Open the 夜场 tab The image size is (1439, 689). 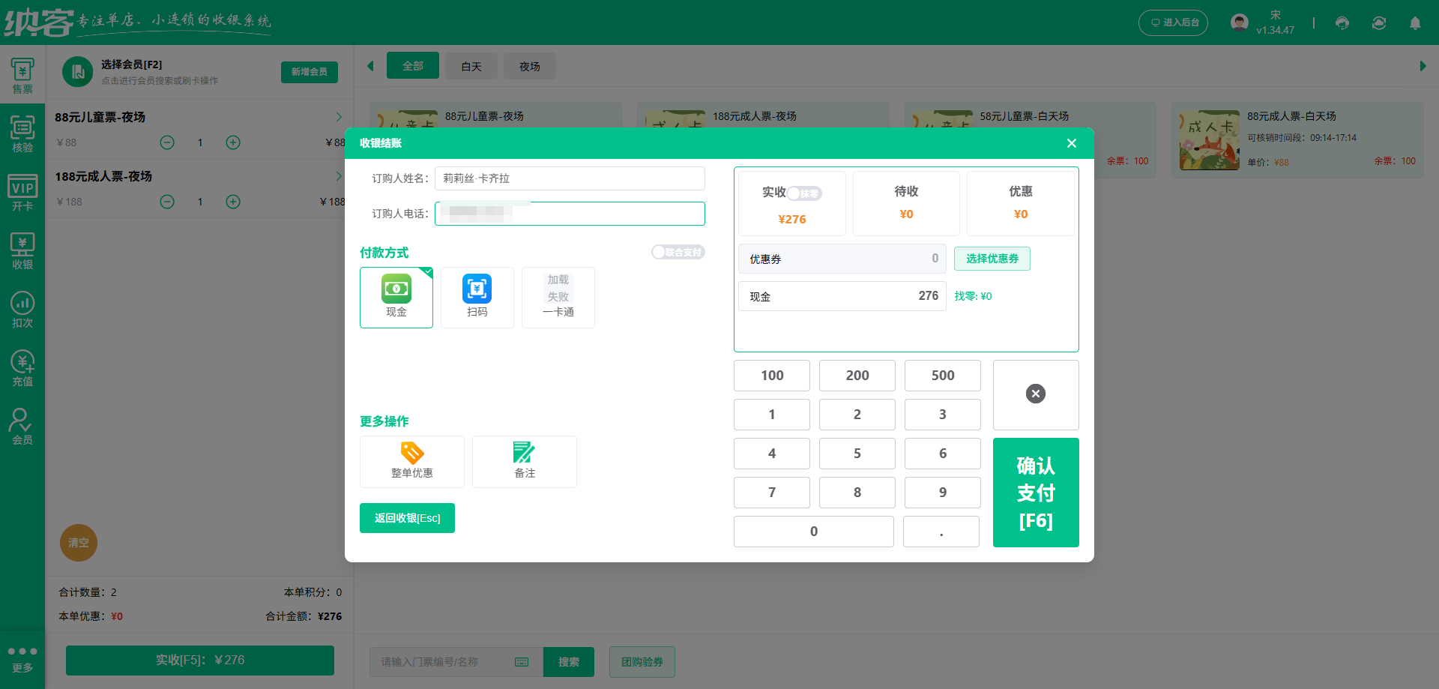click(x=530, y=66)
